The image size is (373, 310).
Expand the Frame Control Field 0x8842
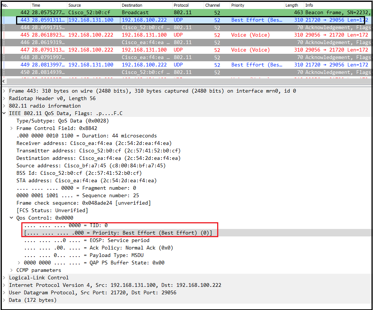12,128
